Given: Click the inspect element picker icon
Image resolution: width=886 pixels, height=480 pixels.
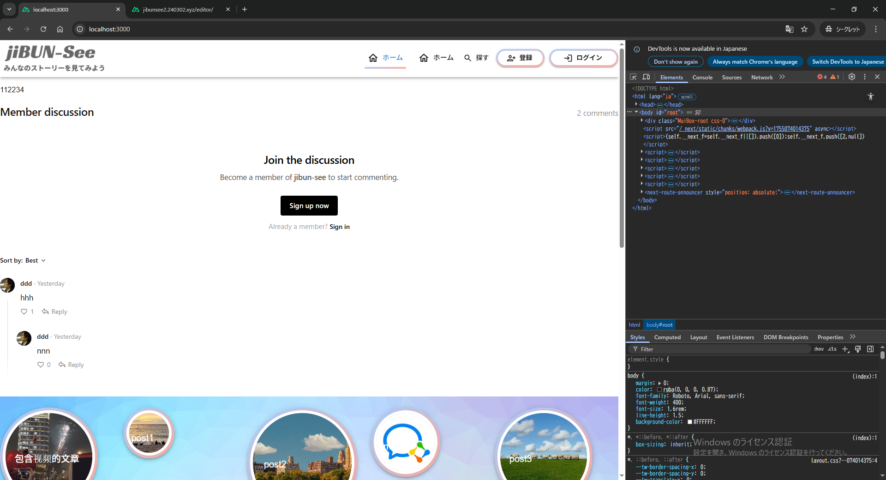Looking at the screenshot, I should click(x=633, y=77).
